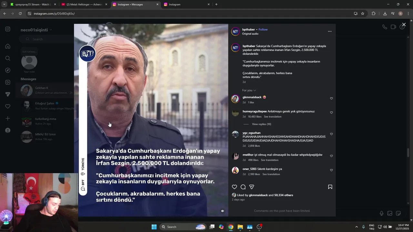This screenshot has height=232, width=413.
Task: Open the Original audio link
Action: (250, 34)
